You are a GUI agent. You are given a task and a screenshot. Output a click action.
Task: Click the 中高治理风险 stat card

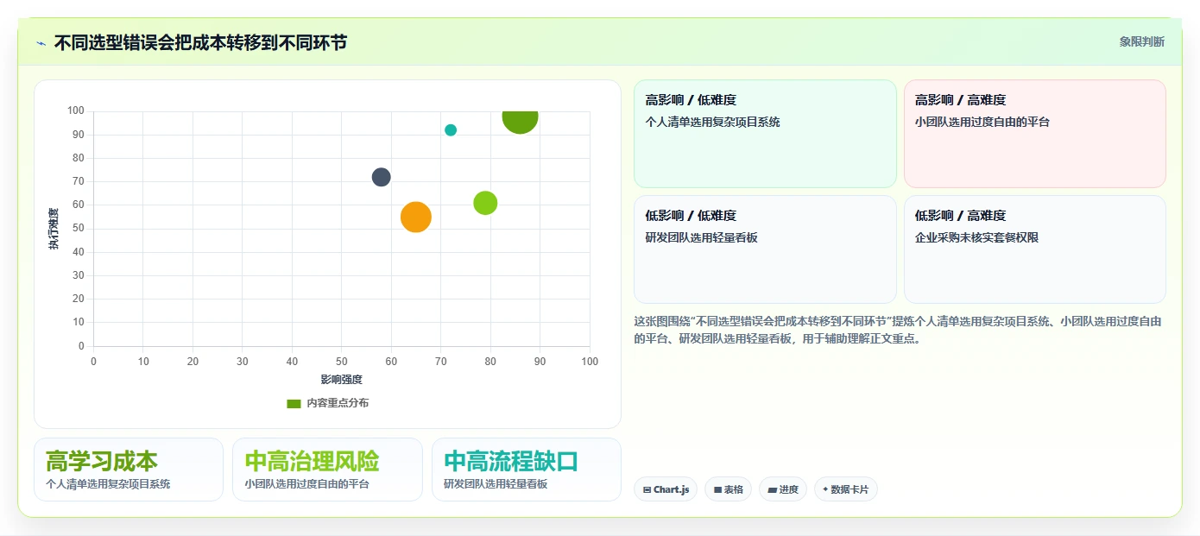tap(327, 470)
